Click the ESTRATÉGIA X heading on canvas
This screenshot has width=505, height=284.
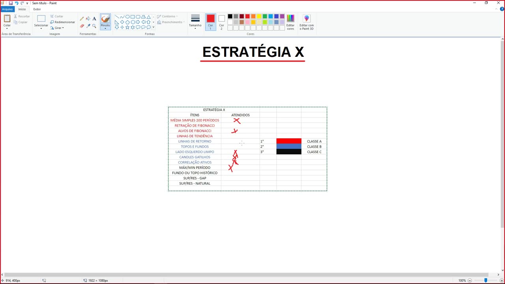pyautogui.click(x=253, y=52)
